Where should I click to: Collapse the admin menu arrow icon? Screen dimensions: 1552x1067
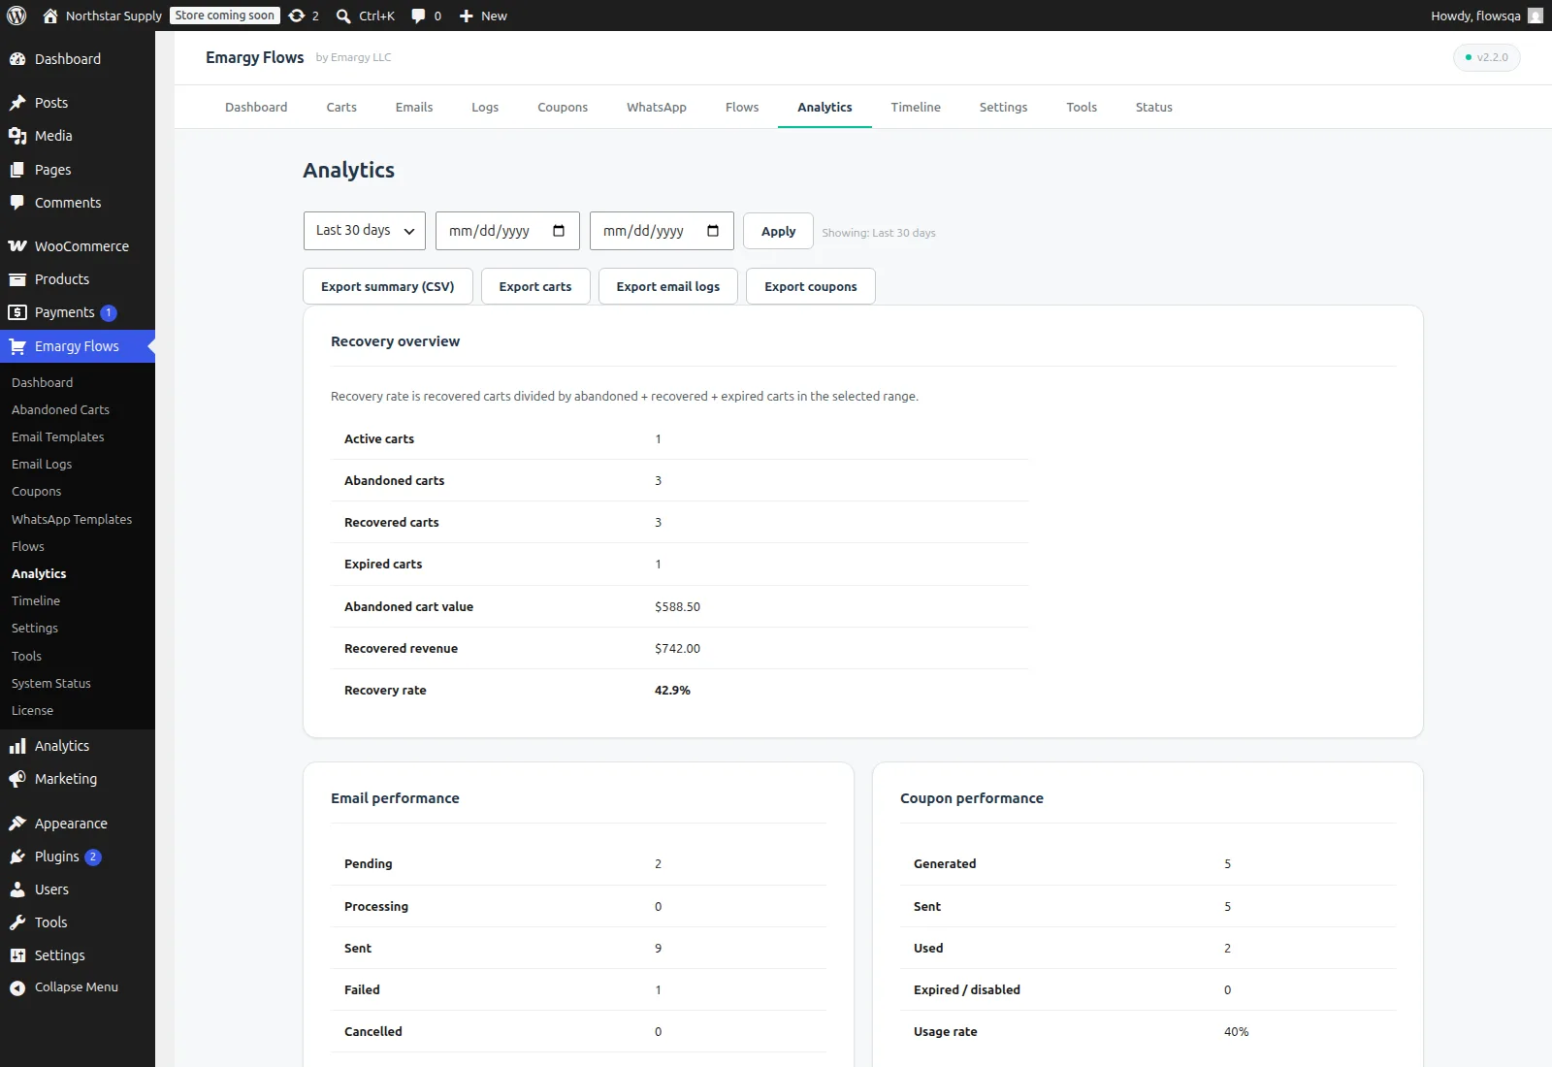pyautogui.click(x=17, y=987)
